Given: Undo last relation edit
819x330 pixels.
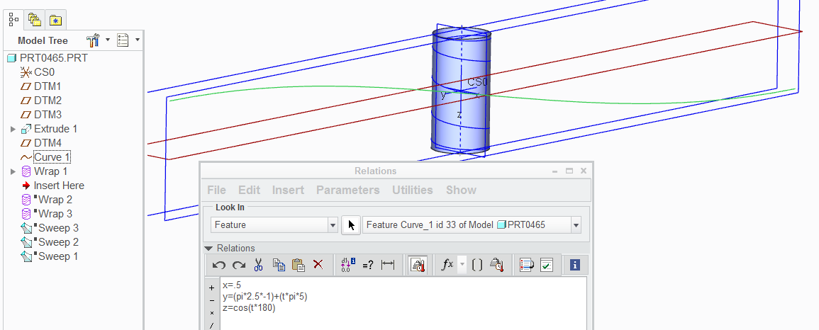Looking at the screenshot, I should click(x=219, y=265).
